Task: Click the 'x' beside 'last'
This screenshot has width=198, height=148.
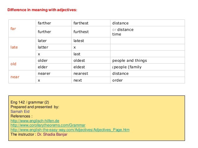Action: point(39,54)
